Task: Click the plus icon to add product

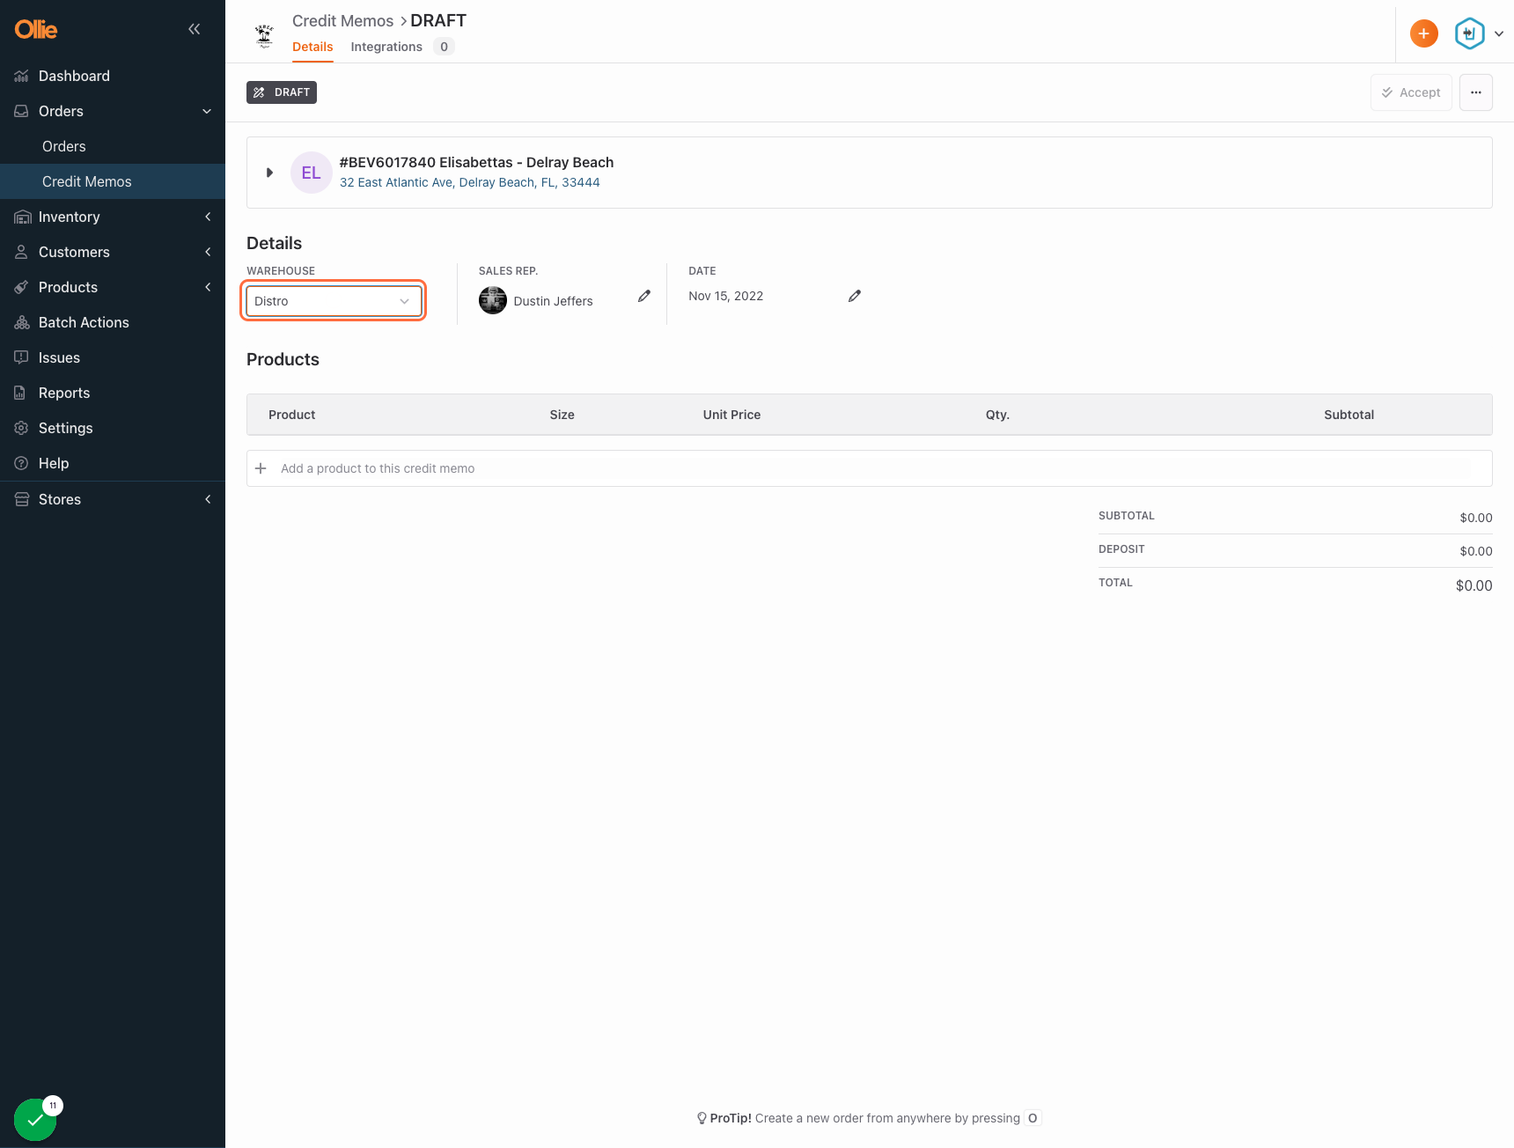Action: pyautogui.click(x=261, y=468)
